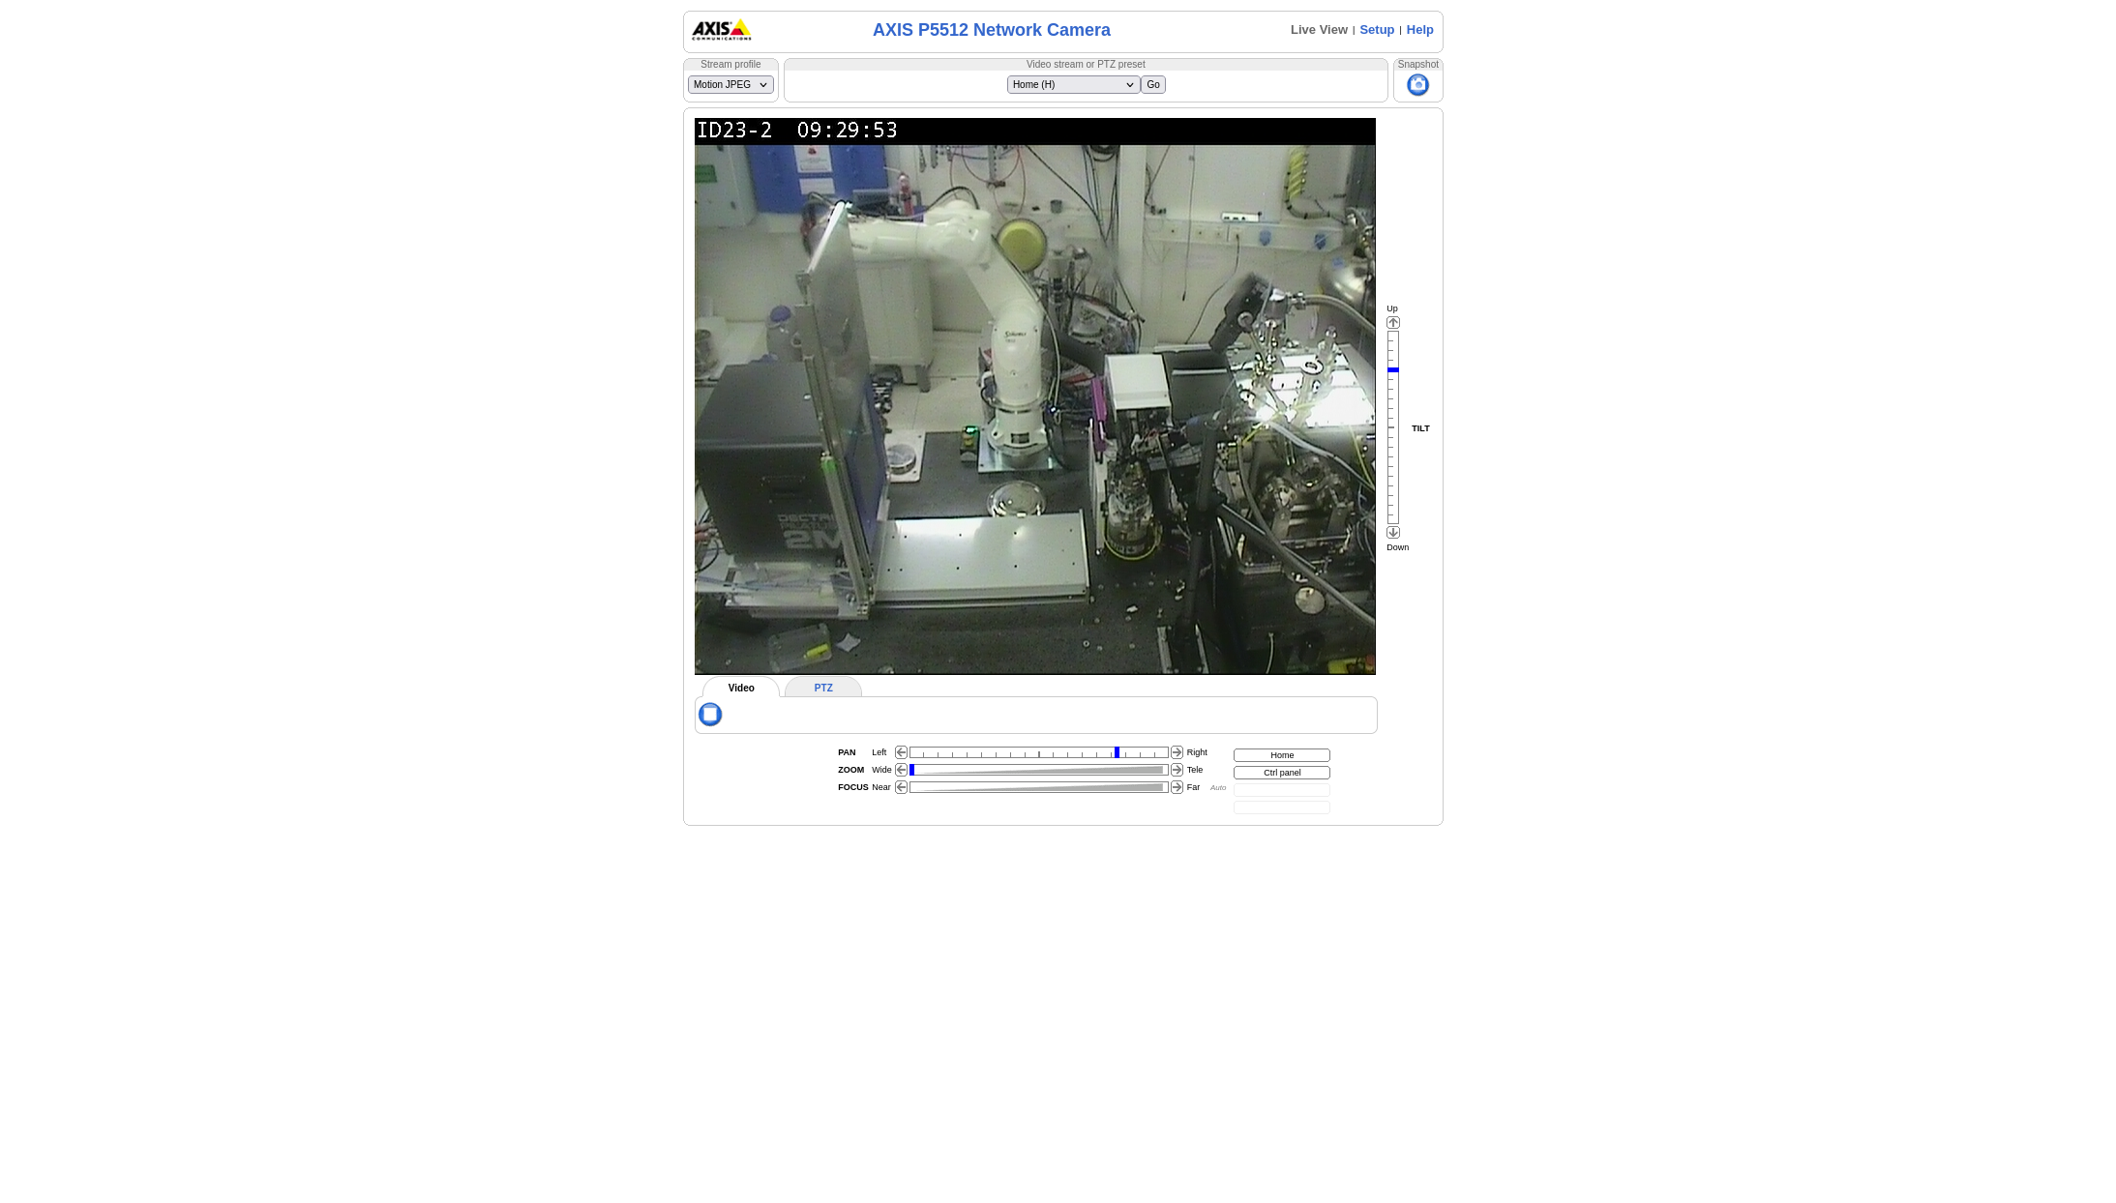The width and height of the screenshot is (2116, 1203).
Task: Open the Ctrl panel
Action: click(1281, 772)
